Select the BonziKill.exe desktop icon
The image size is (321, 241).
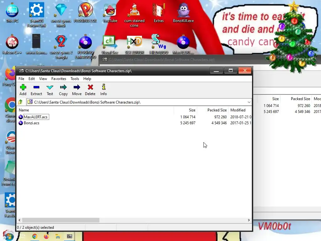183,13
